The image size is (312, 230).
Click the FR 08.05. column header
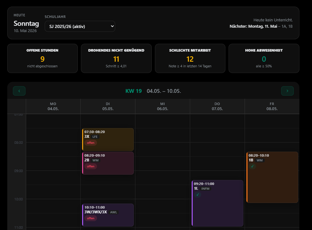tap(272, 106)
